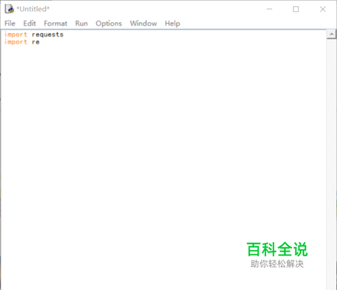
Task: Open the Options menu
Action: click(109, 24)
